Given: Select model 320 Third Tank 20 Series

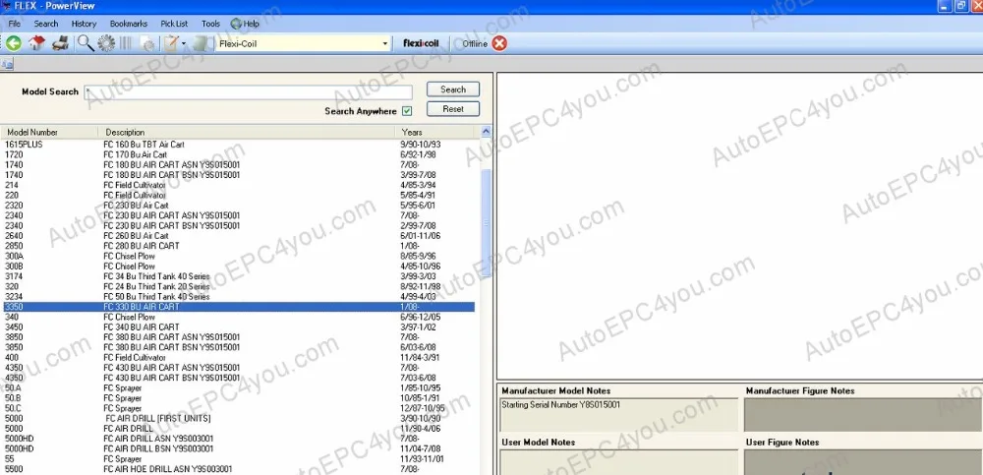Looking at the screenshot, I should [x=238, y=286].
